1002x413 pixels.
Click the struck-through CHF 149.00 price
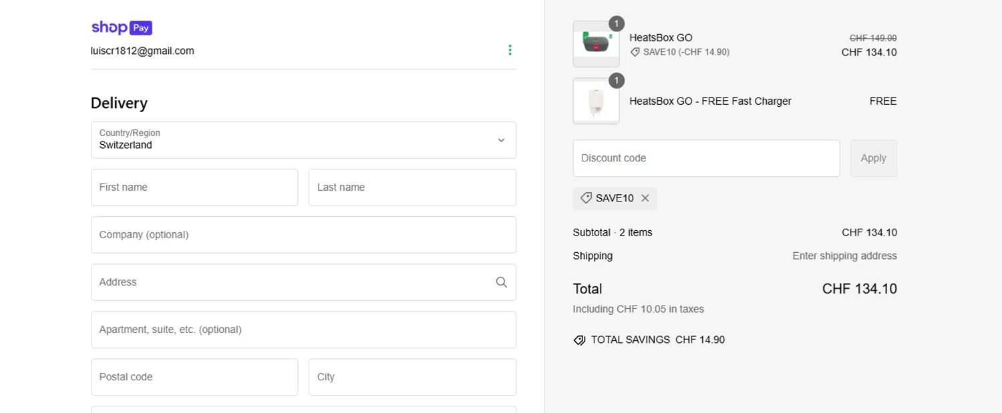pyautogui.click(x=873, y=38)
